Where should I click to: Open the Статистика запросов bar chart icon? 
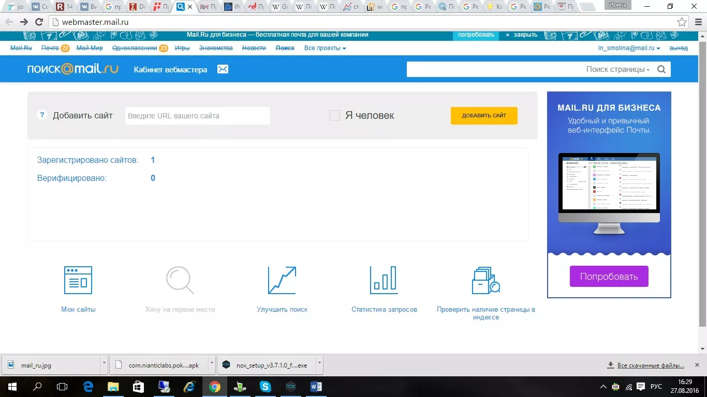(384, 280)
